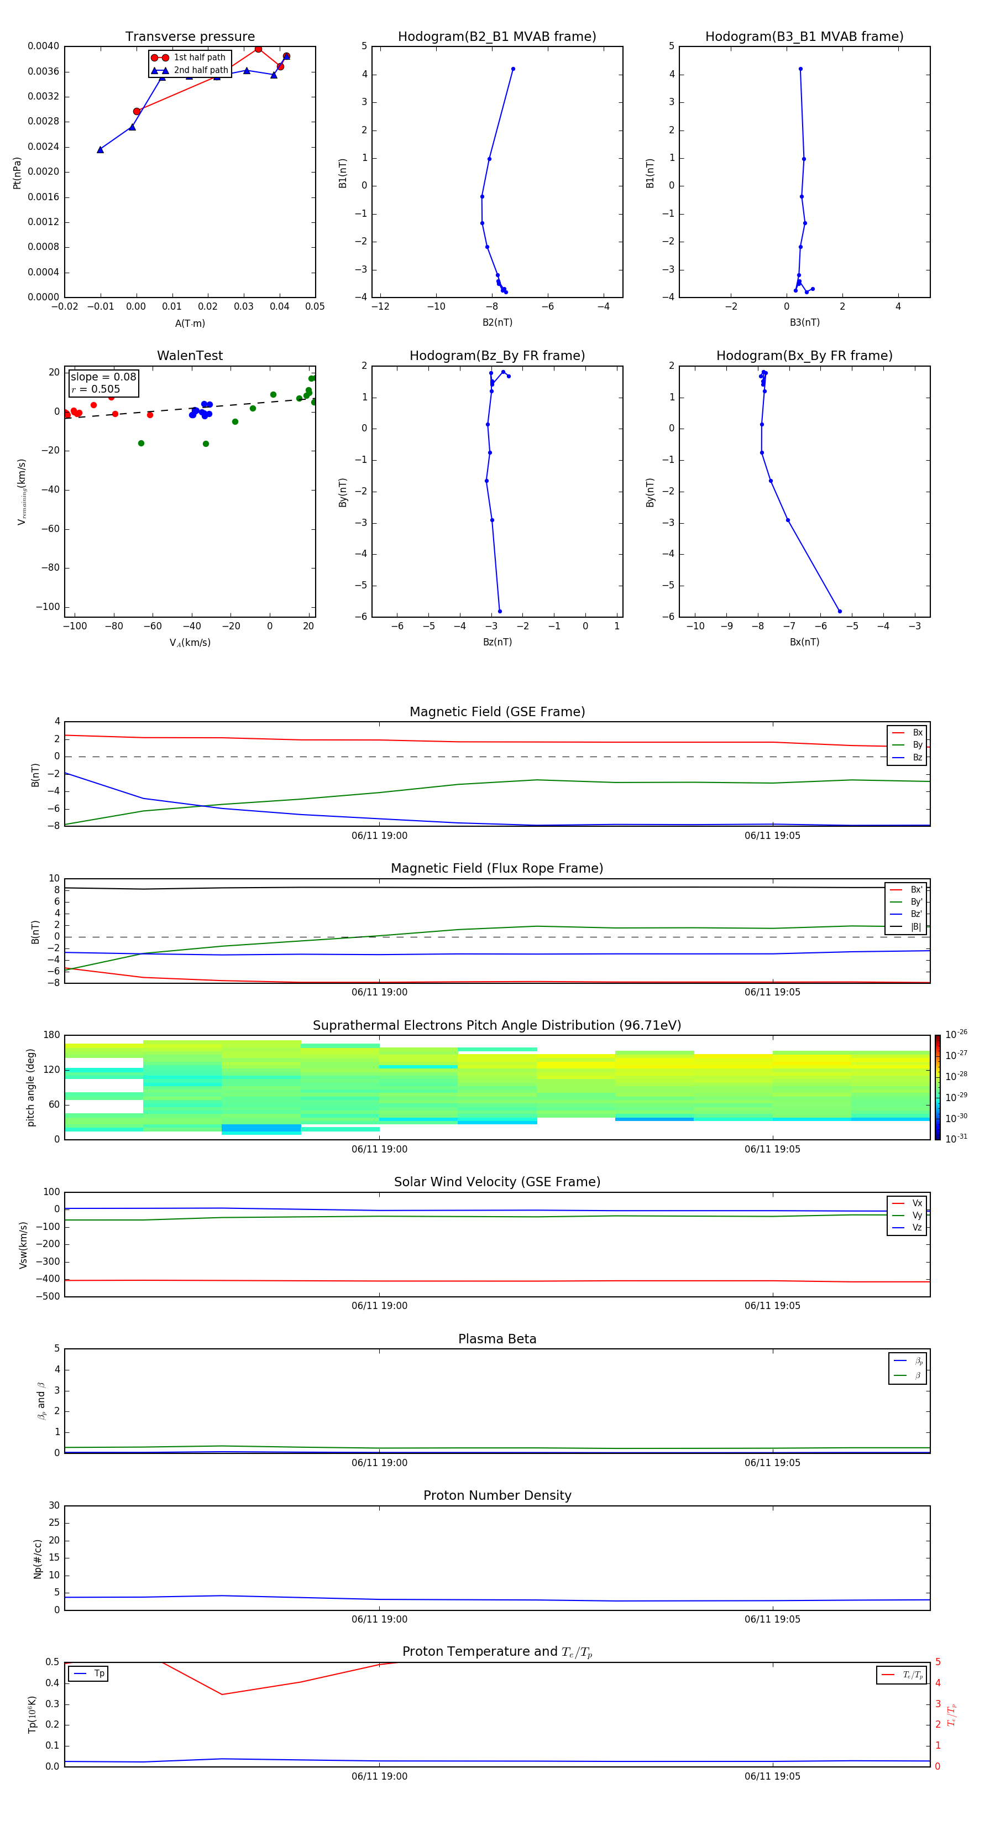
Task: Click the Vz legend entry in Solar Wind plot
Action: [907, 1228]
